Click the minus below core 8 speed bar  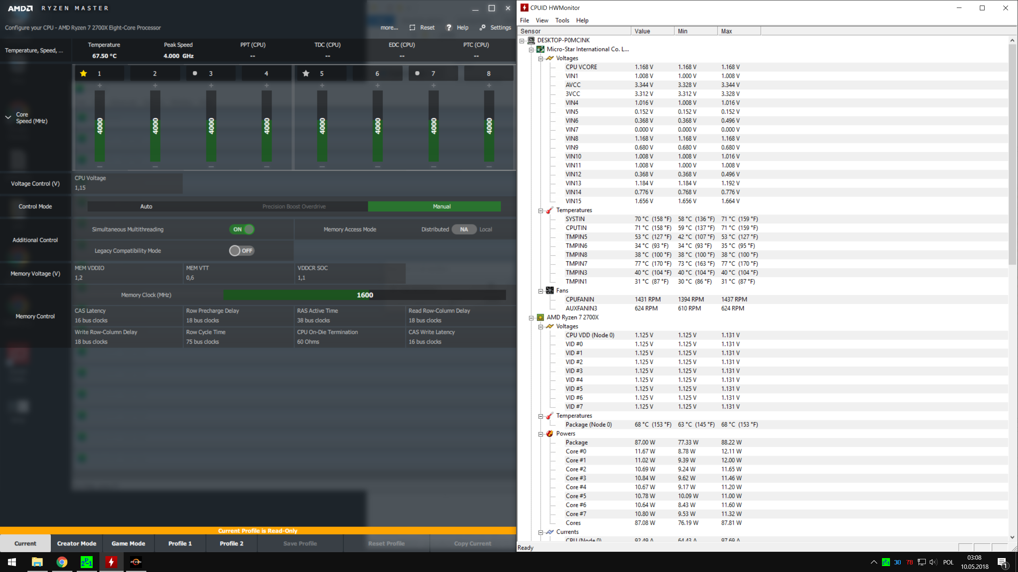489,166
